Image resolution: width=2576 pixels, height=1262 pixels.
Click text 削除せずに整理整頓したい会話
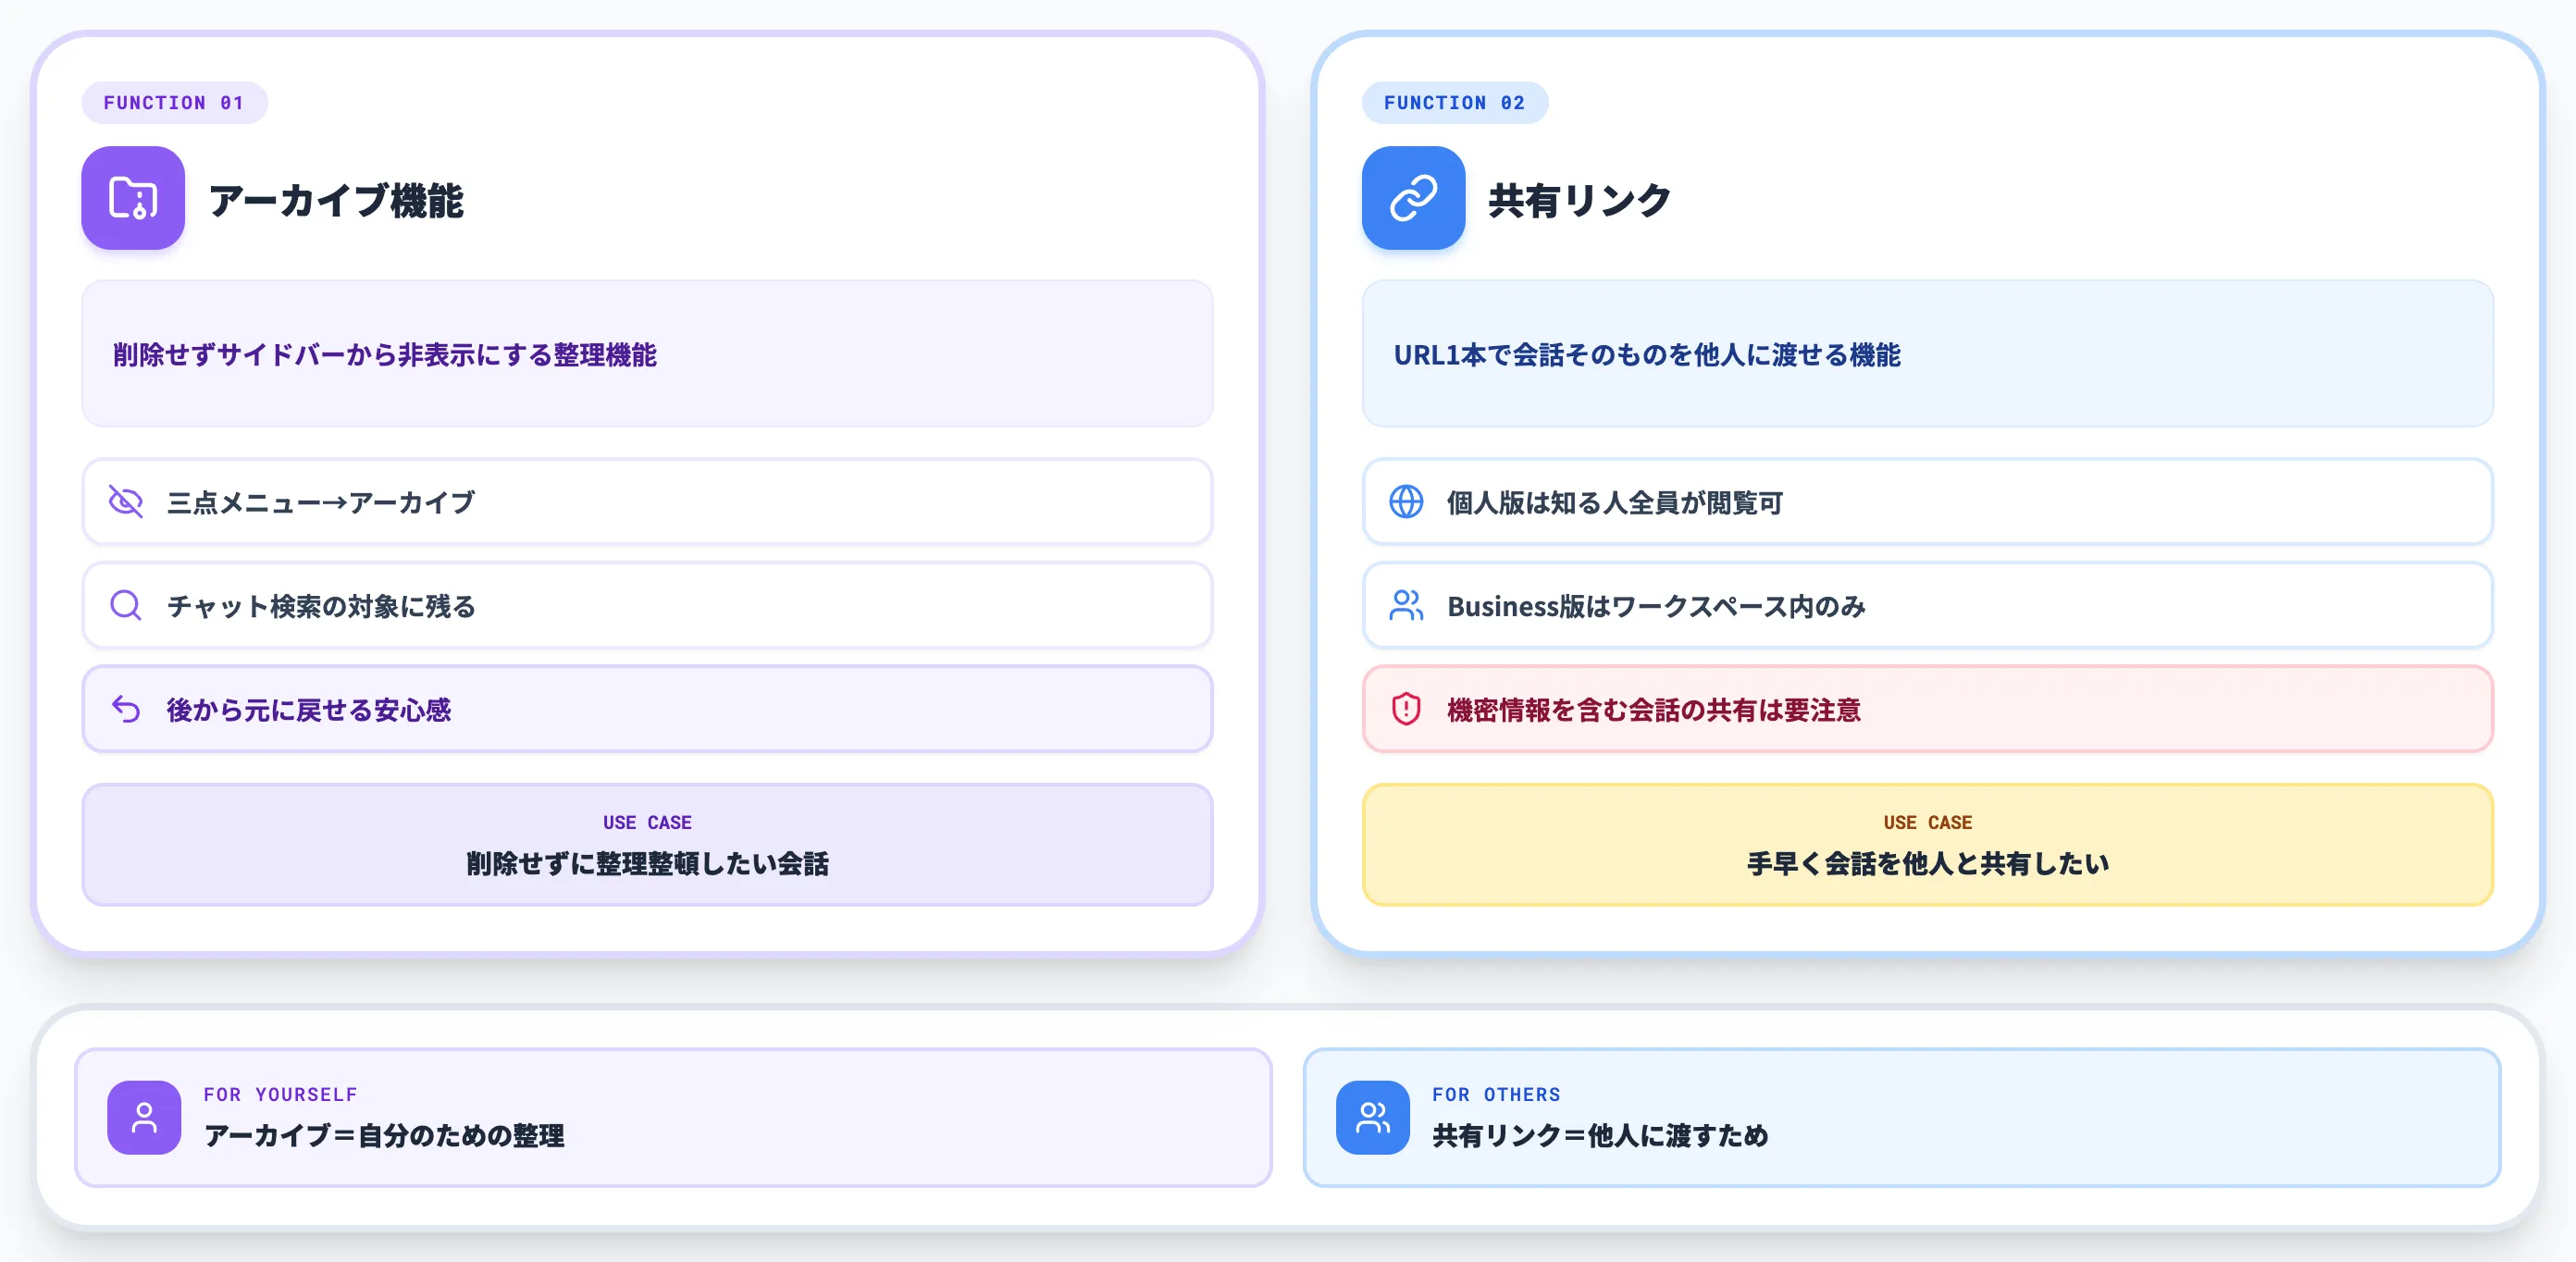point(647,864)
